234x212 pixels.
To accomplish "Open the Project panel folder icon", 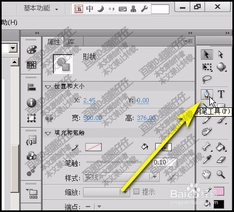I will tap(32, 193).
